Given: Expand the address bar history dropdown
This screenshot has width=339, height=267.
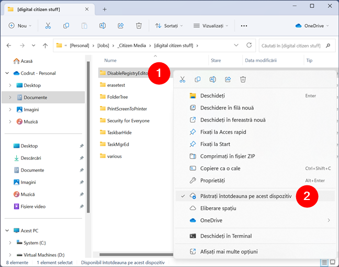Looking at the screenshot, I should click(x=236, y=45).
